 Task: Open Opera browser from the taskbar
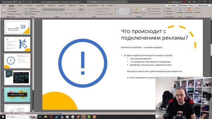coord(51,117)
